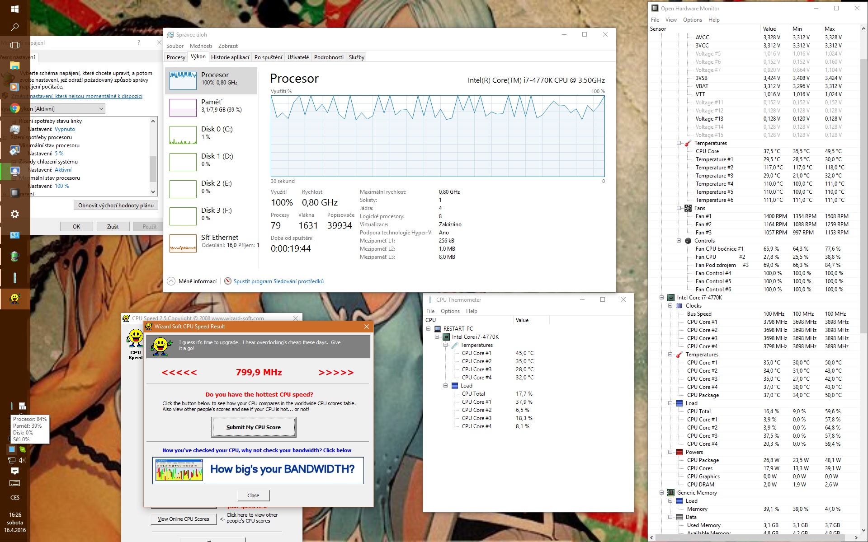Open the Action Center notification icon
The height and width of the screenshot is (542, 868).
click(15, 471)
